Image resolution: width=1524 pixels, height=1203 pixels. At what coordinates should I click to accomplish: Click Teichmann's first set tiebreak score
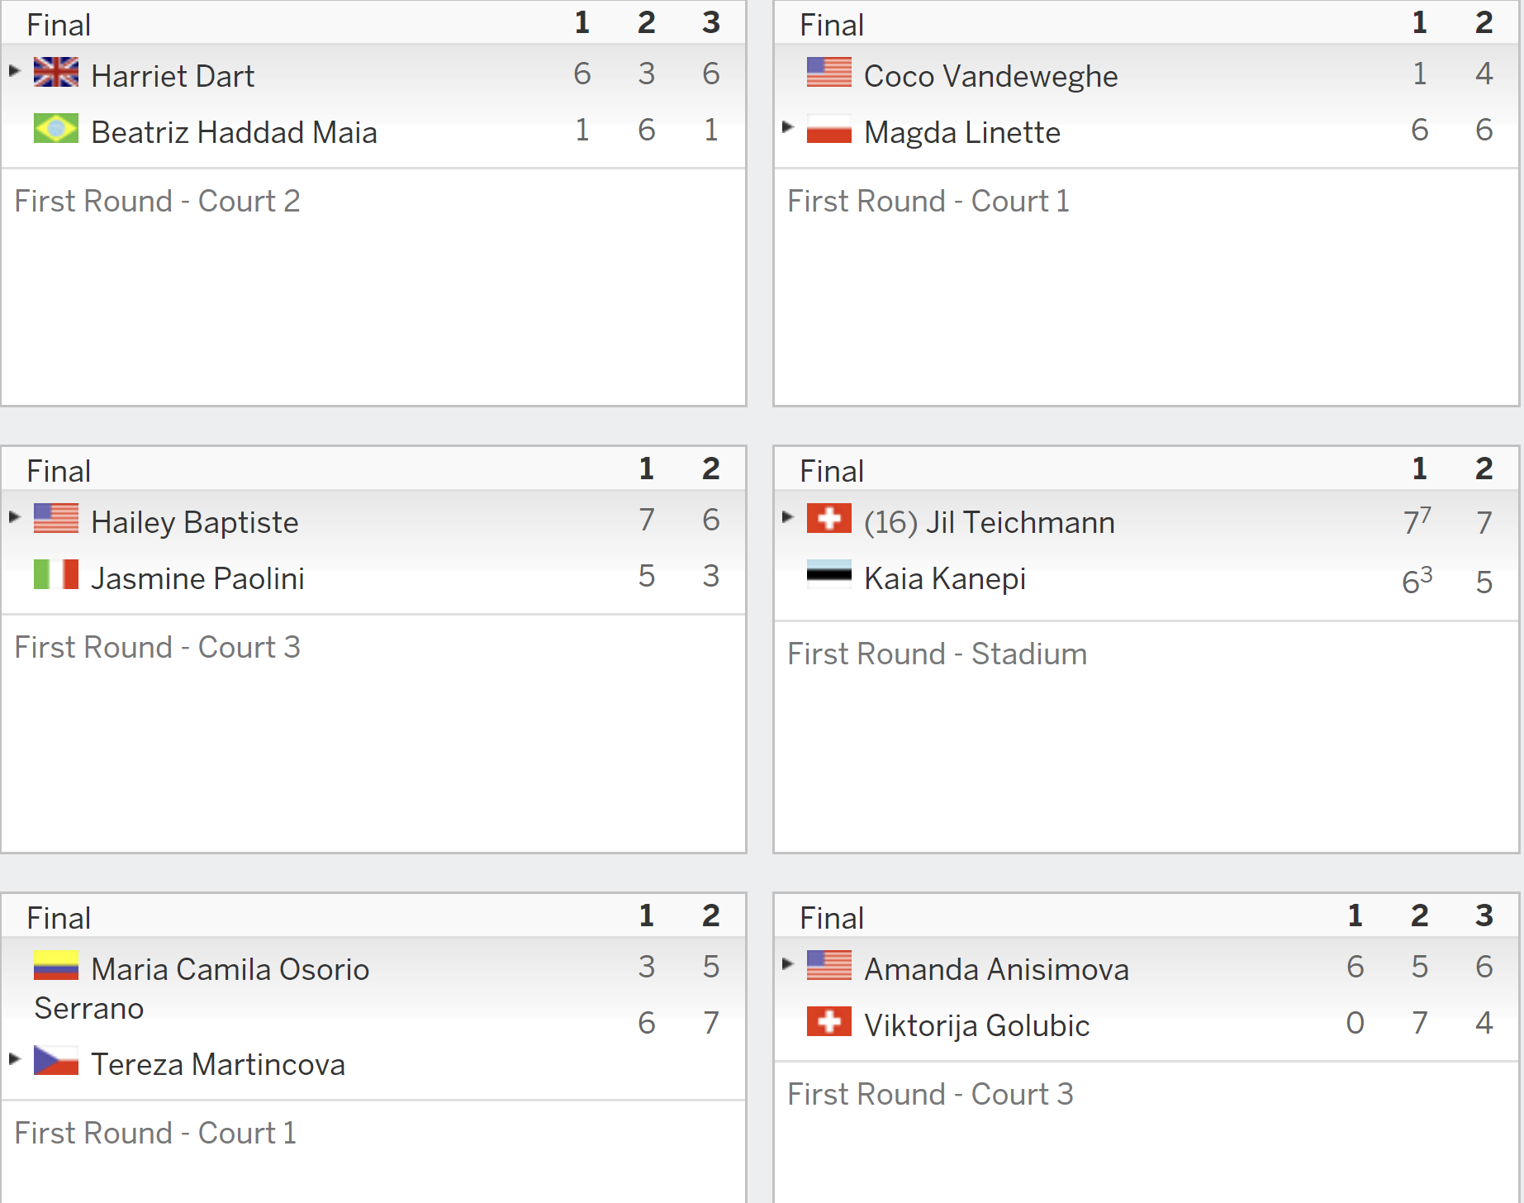tap(1417, 521)
